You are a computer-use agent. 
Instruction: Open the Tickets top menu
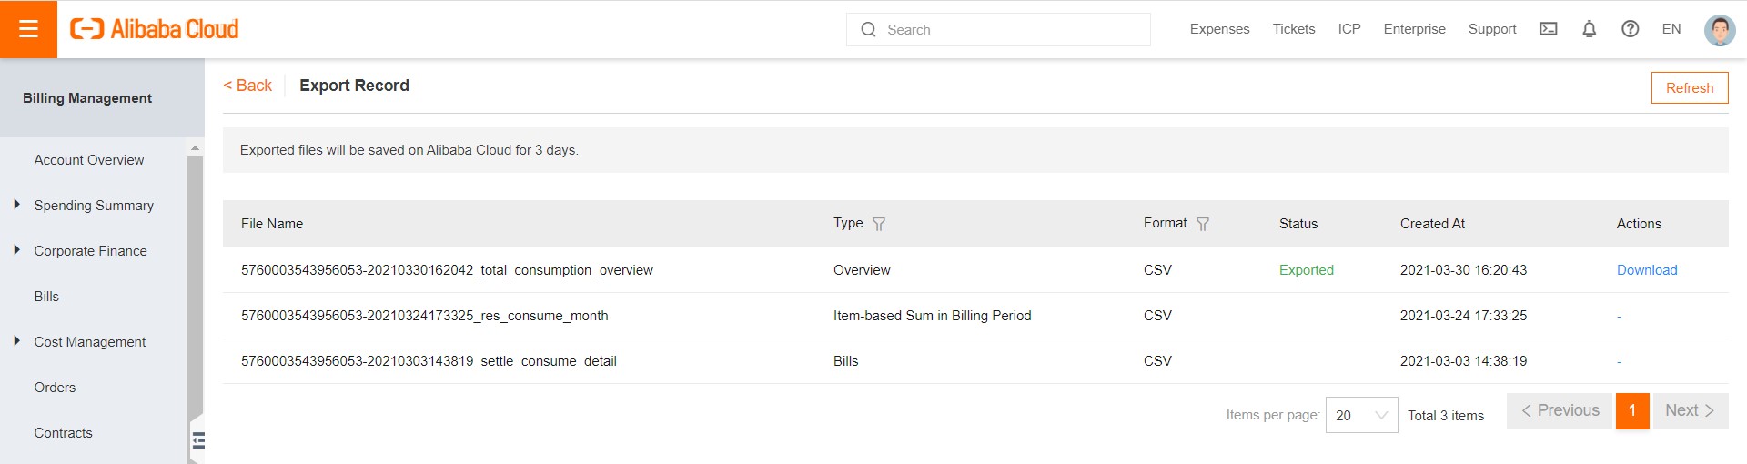[x=1293, y=29]
